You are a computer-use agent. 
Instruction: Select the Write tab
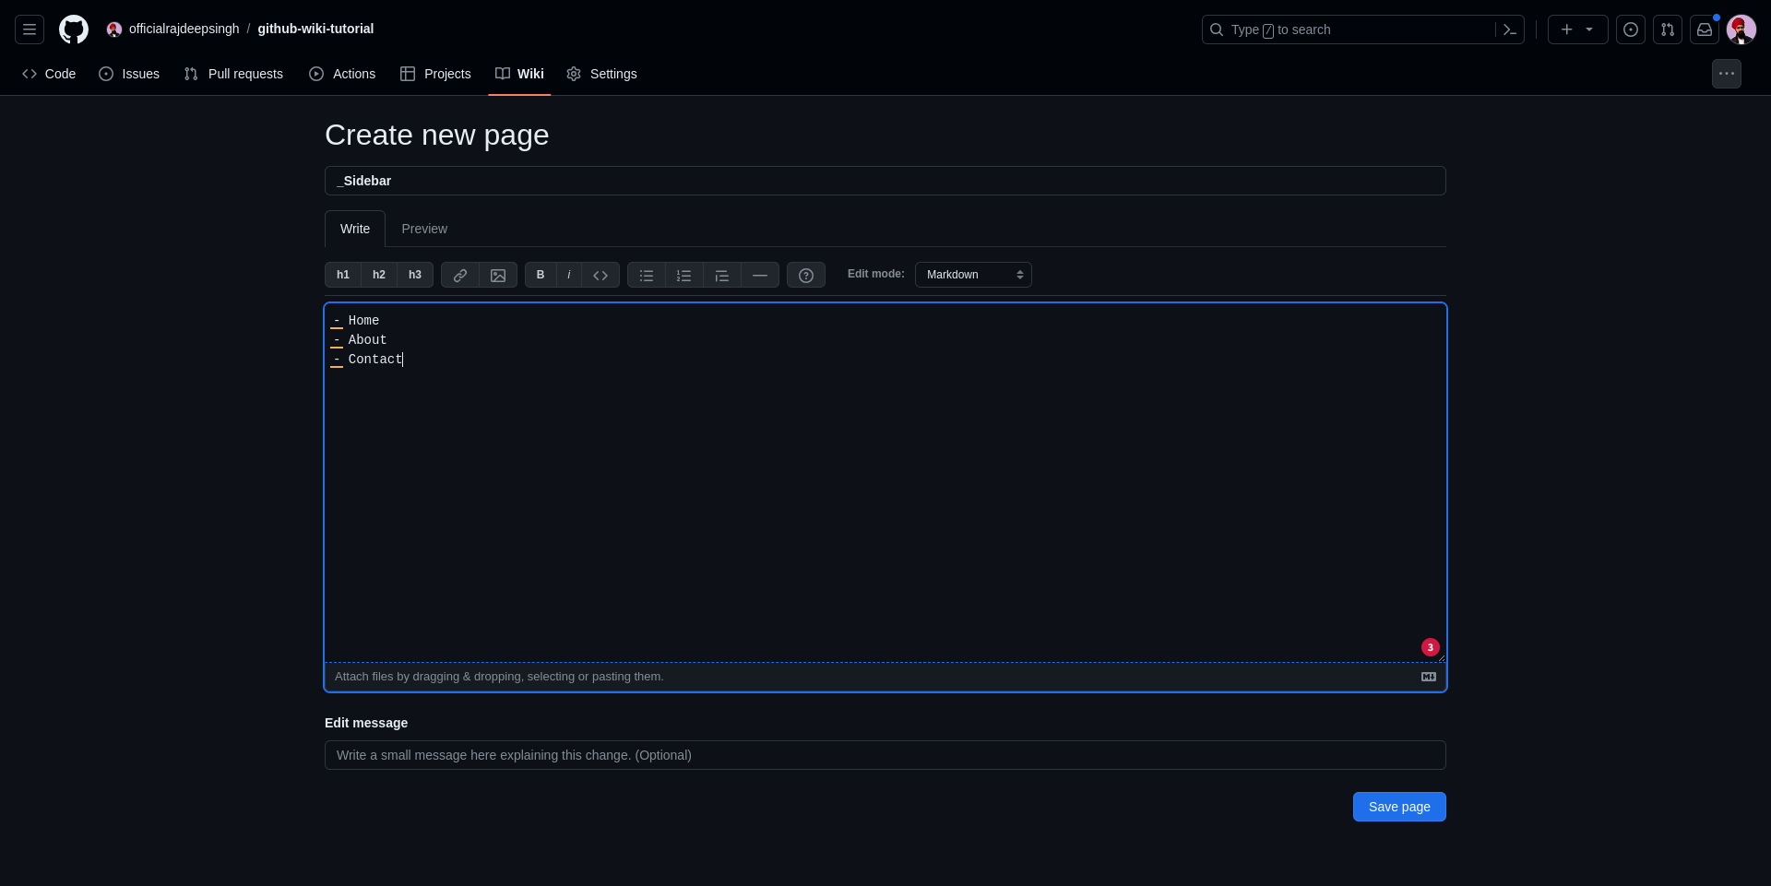click(x=355, y=229)
